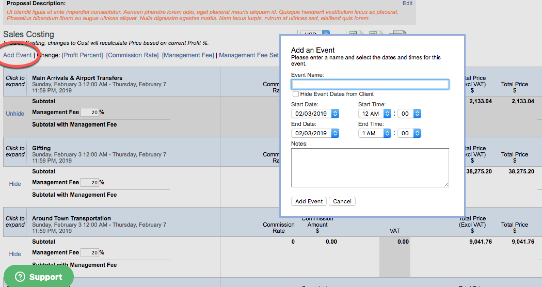Click the Proposal Description orange text
The image size is (542, 287).
[202, 15]
